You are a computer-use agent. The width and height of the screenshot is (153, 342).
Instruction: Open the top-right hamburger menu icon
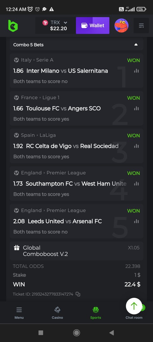[141, 26]
